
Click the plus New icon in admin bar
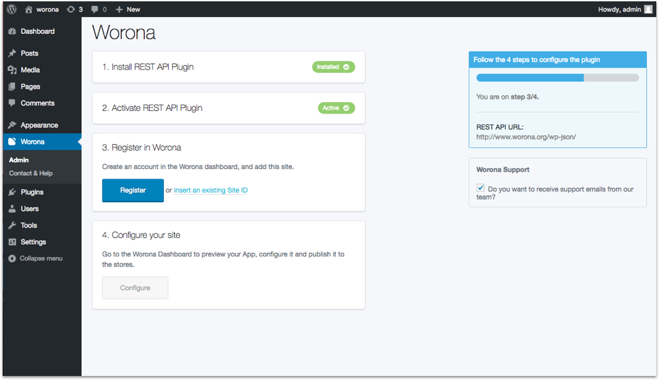119,9
